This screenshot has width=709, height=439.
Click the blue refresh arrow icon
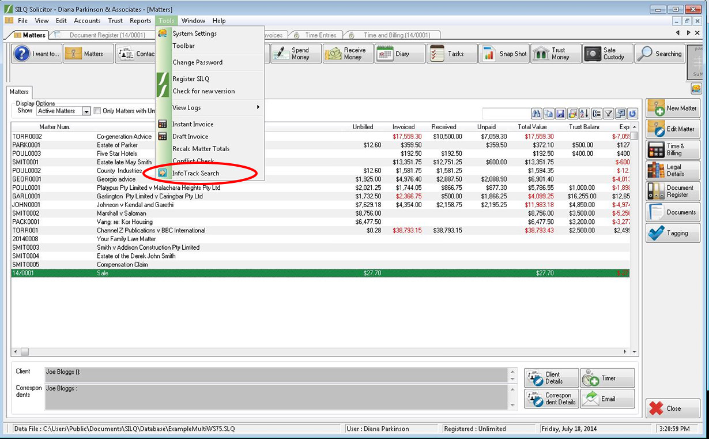click(x=632, y=114)
